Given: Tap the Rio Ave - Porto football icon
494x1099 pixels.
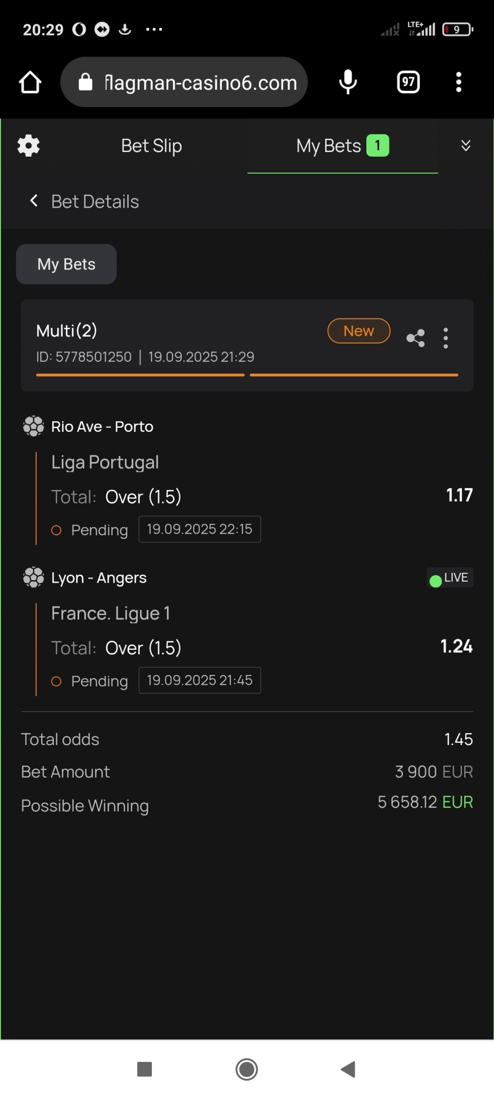Looking at the screenshot, I should (x=33, y=427).
